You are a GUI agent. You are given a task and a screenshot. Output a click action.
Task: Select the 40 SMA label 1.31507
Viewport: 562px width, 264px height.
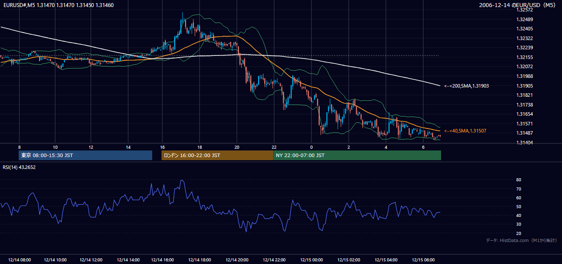tap(465, 131)
